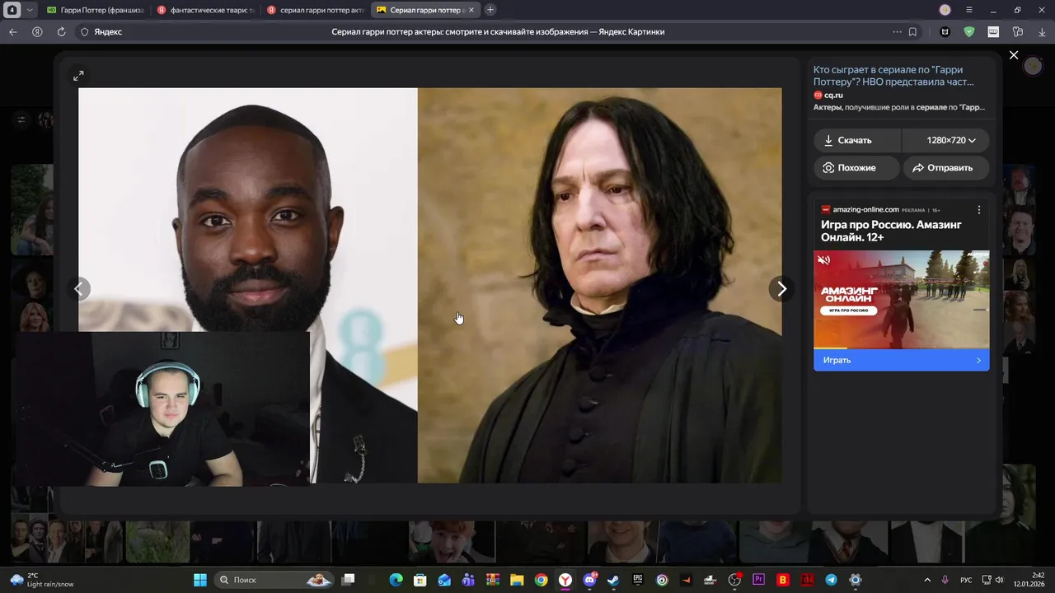The width and height of the screenshot is (1055, 593).
Task: Switch to the third сериал гарри поттер tab
Action: [x=315, y=10]
